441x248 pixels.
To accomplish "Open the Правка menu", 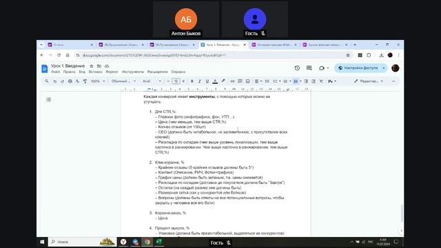I will [69, 72].
